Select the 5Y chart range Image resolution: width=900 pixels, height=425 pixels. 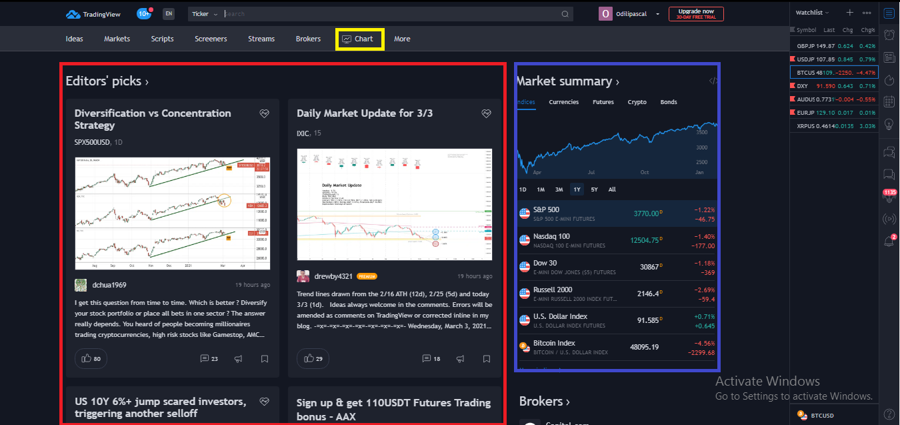[594, 189]
